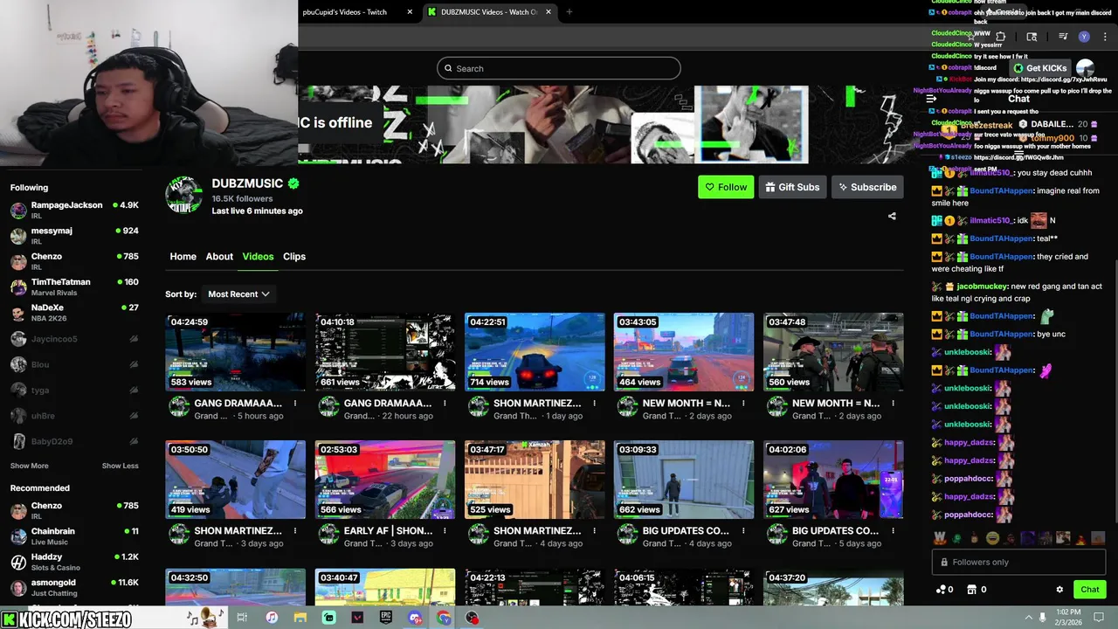Collapse the Following list with Show Less
This screenshot has height=629, width=1118.
[x=120, y=466]
